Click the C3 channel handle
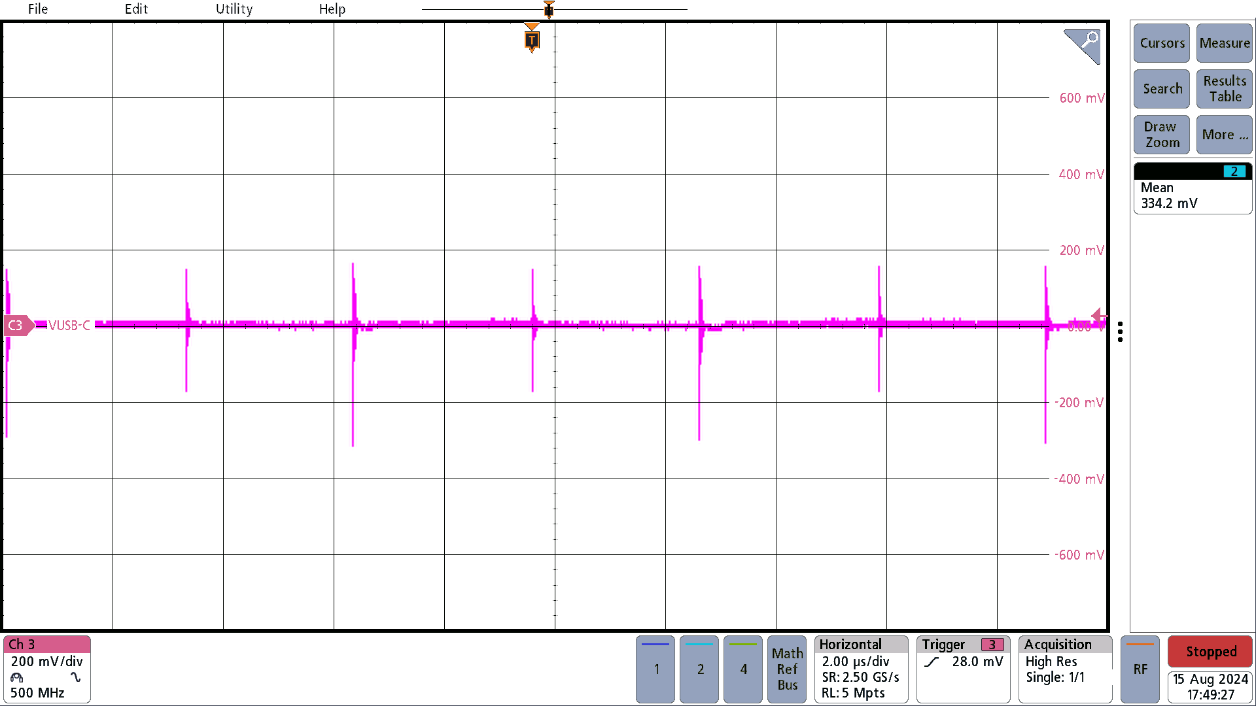 point(18,326)
